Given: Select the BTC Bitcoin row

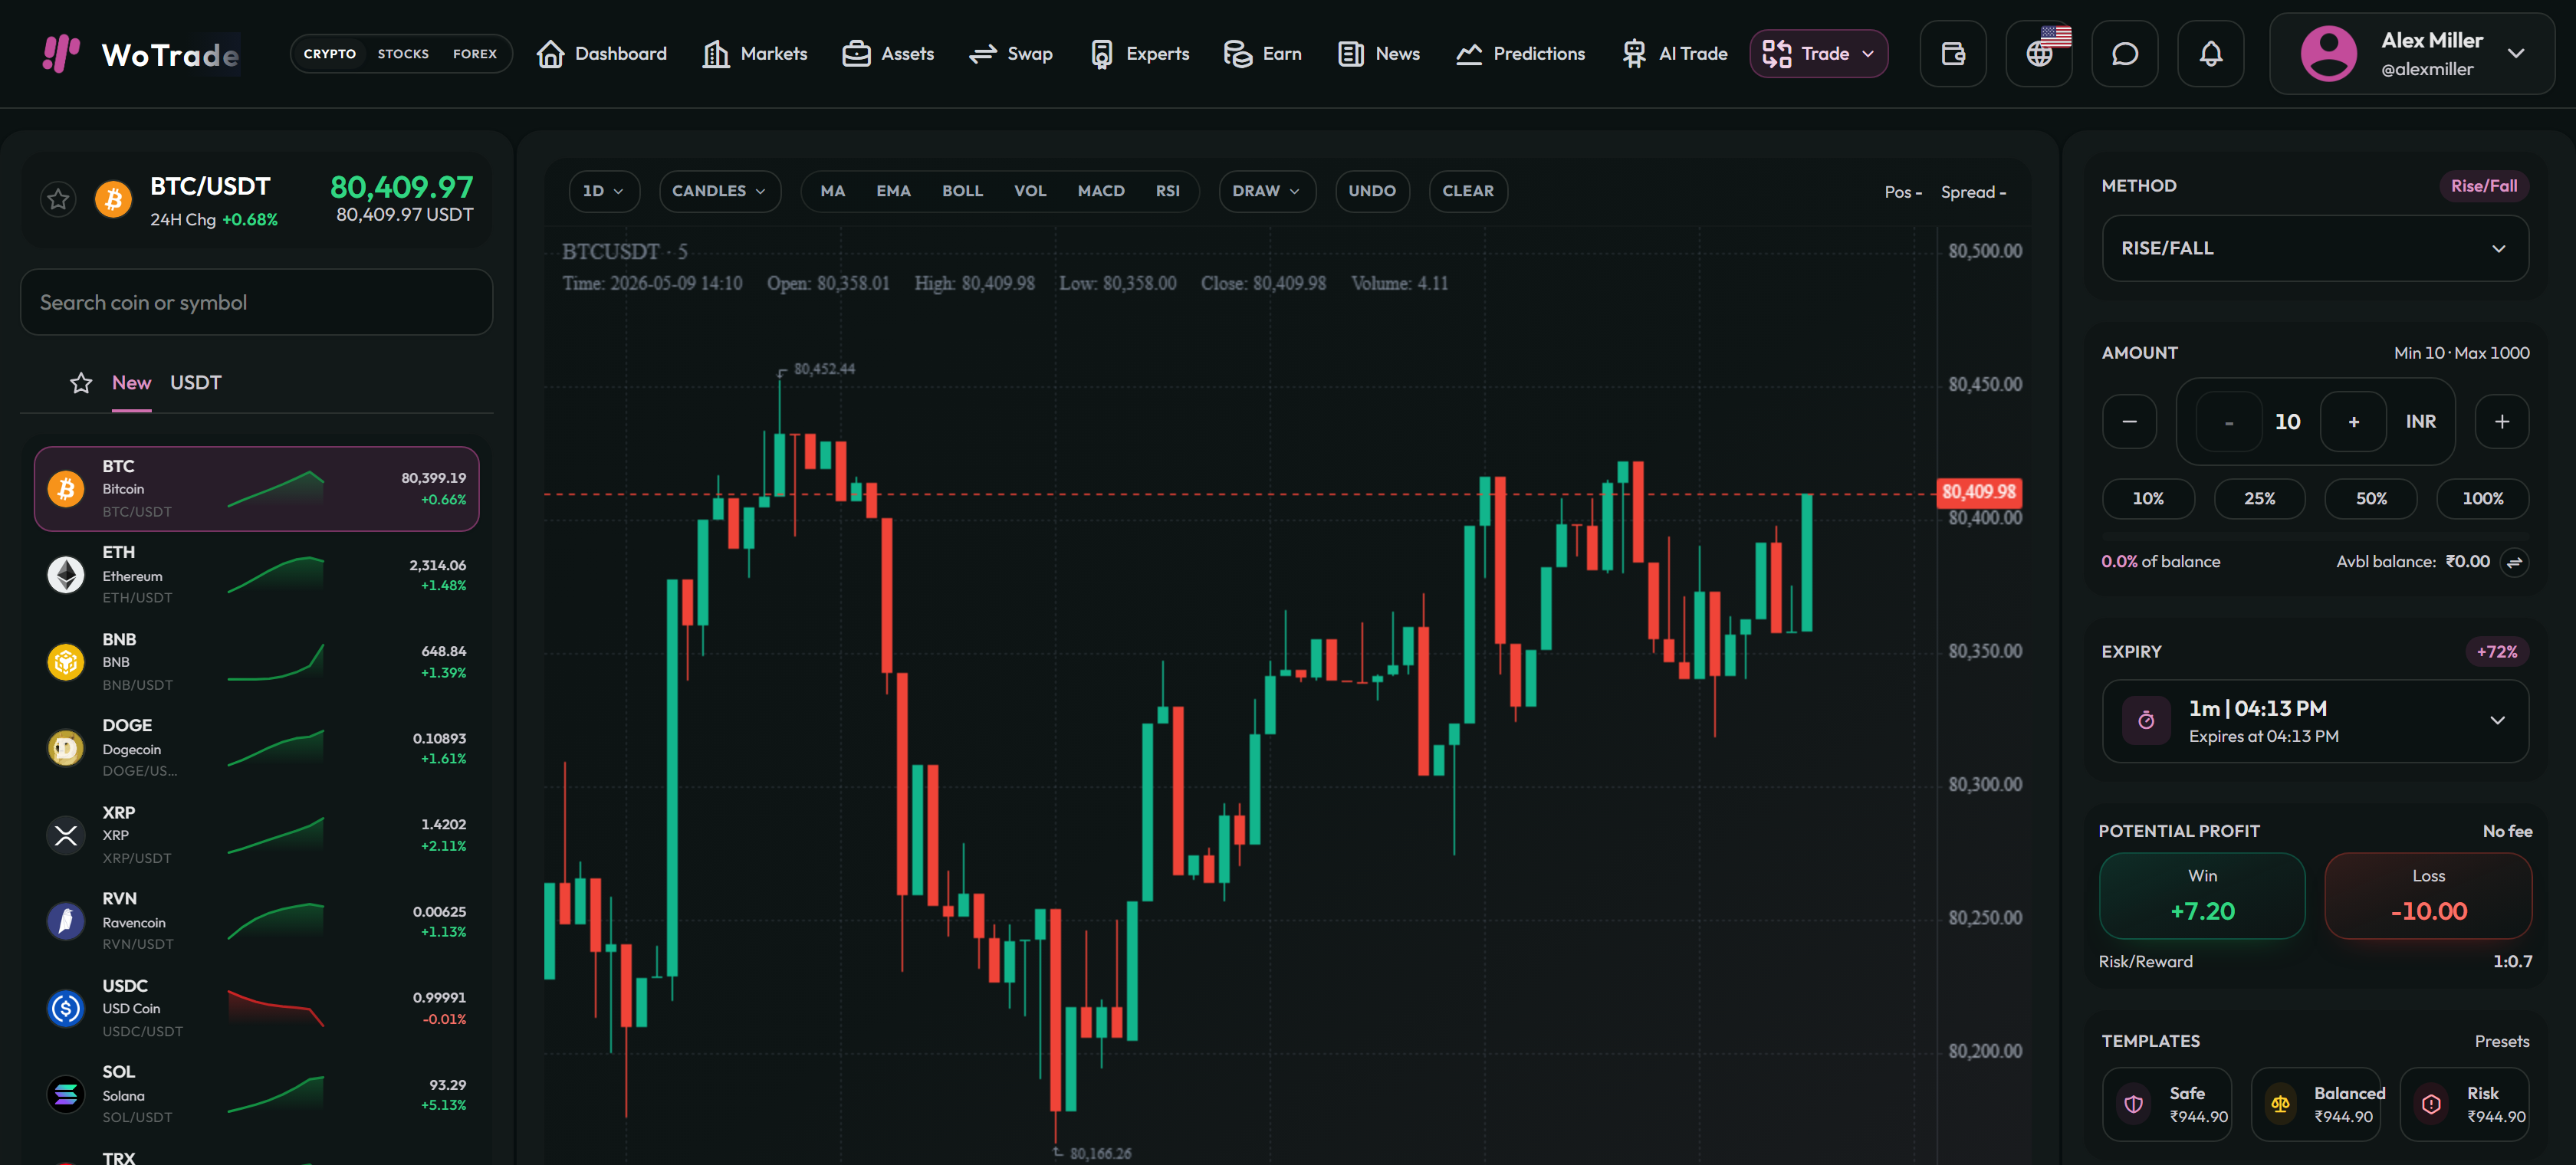Looking at the screenshot, I should [256, 489].
